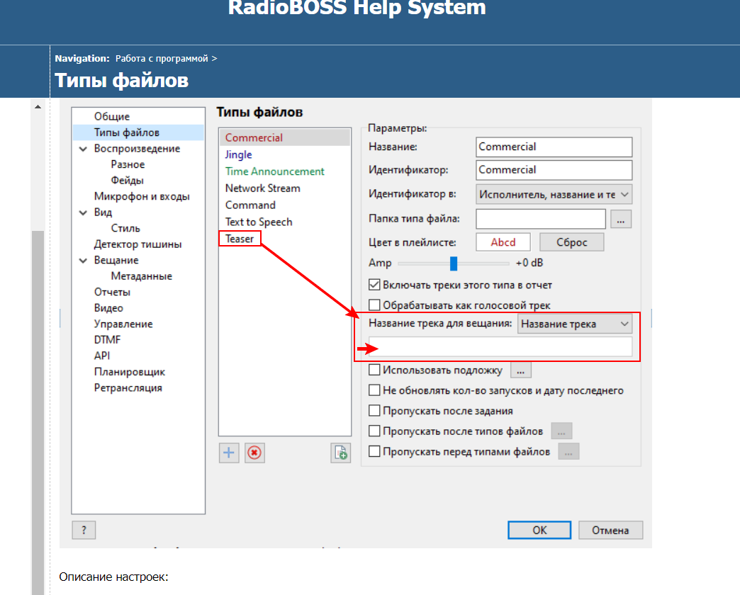Click the Amp volume slider handle
740x595 pixels.
pos(454,263)
